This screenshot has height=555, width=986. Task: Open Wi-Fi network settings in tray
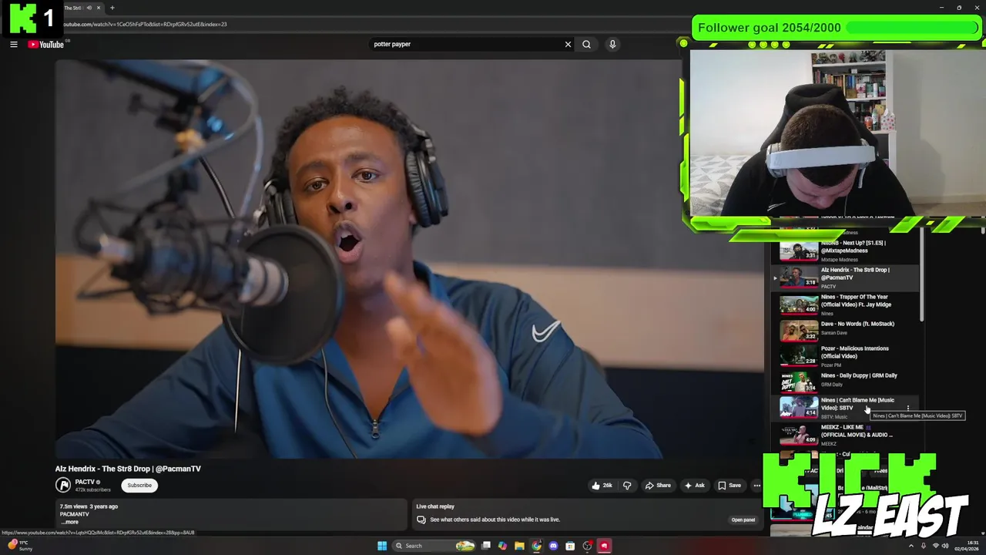[936, 546]
